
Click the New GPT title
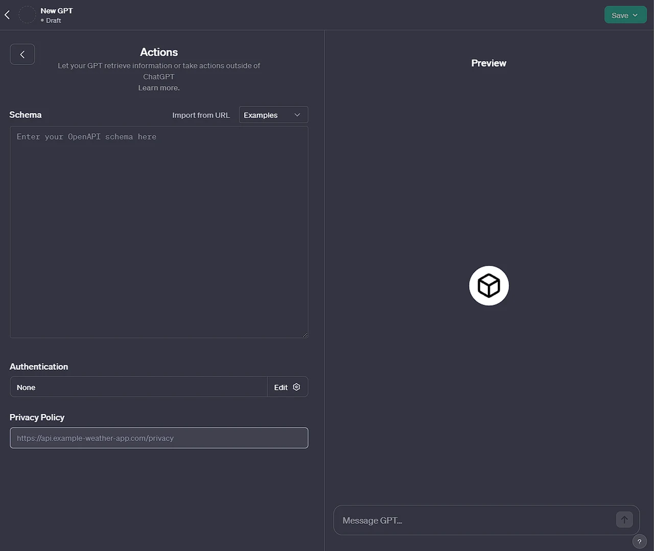coord(57,11)
